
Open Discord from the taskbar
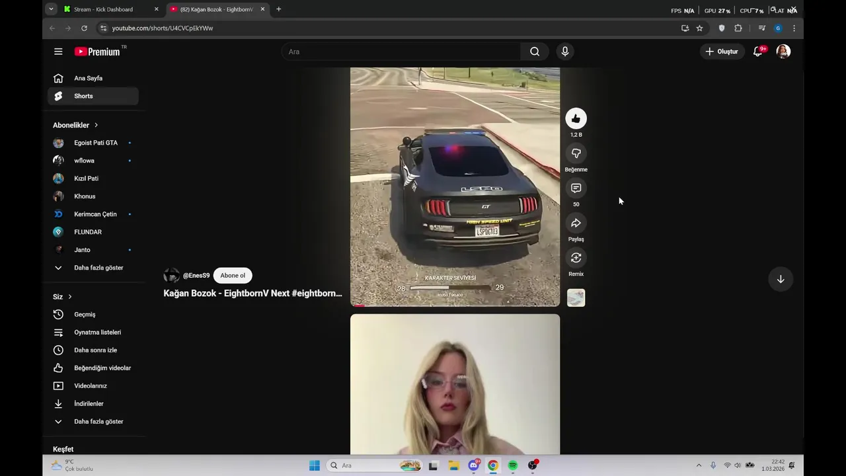474,465
